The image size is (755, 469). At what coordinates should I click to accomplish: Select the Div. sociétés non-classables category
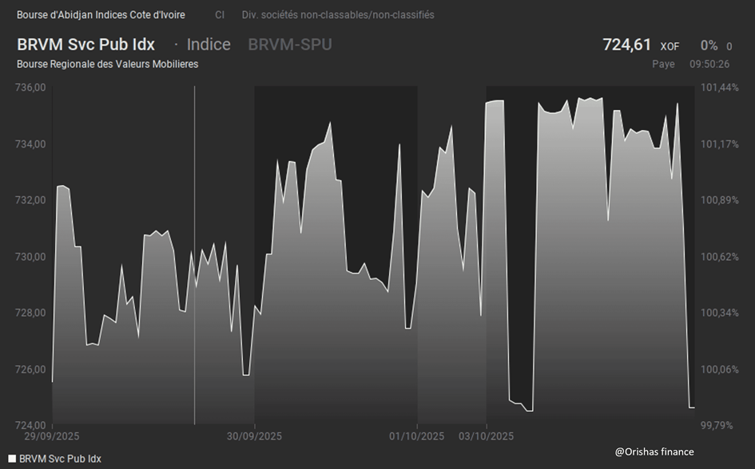[338, 15]
